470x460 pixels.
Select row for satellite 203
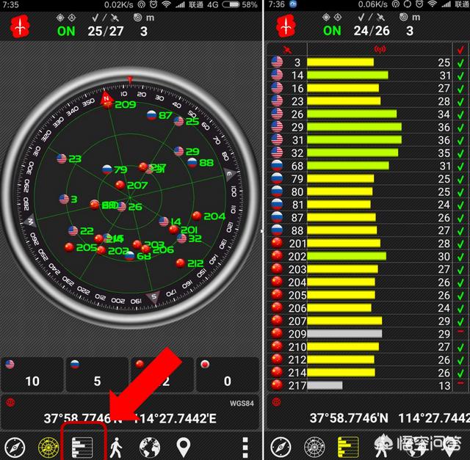point(367,269)
